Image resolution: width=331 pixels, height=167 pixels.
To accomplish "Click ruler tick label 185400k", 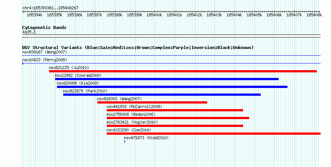I will coord(154,15).
